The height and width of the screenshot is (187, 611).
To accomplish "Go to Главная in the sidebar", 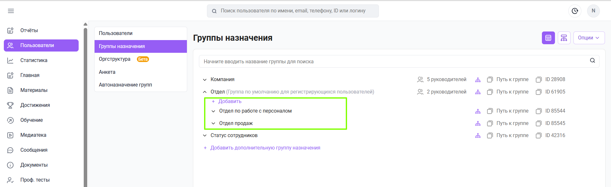I will click(x=41, y=75).
